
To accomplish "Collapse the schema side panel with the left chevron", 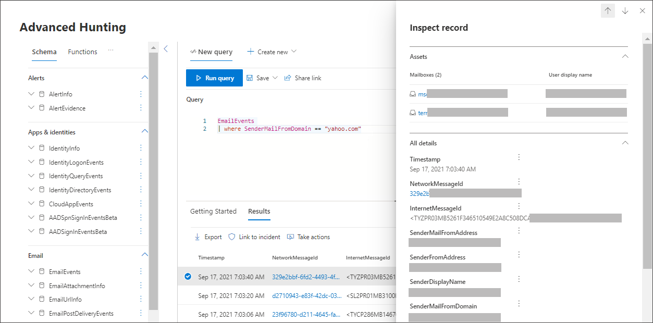I will pyautogui.click(x=166, y=49).
